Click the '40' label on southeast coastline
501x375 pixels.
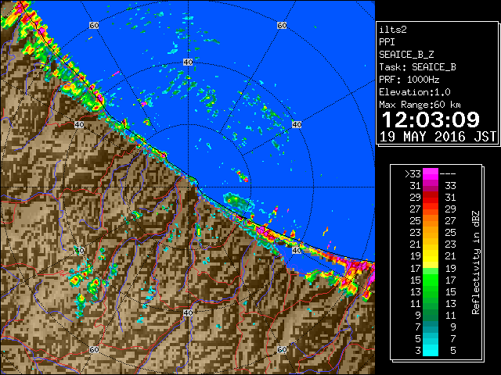[297, 250]
